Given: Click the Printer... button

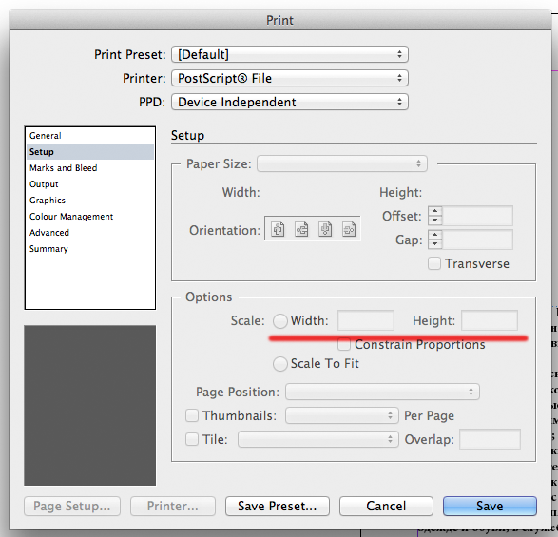Looking at the screenshot, I should [173, 506].
